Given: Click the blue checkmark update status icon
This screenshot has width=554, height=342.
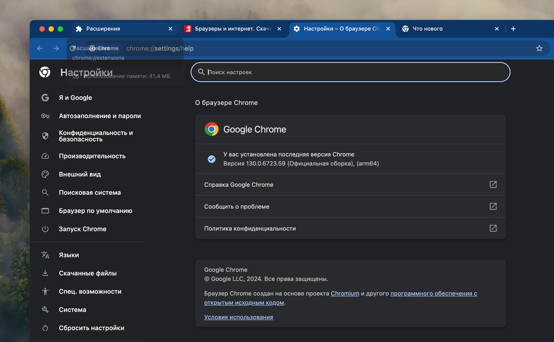Looking at the screenshot, I should point(212,159).
